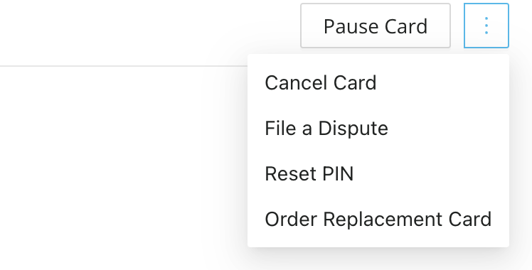
Task: Click the Reset PIN entry
Action: tap(378, 173)
